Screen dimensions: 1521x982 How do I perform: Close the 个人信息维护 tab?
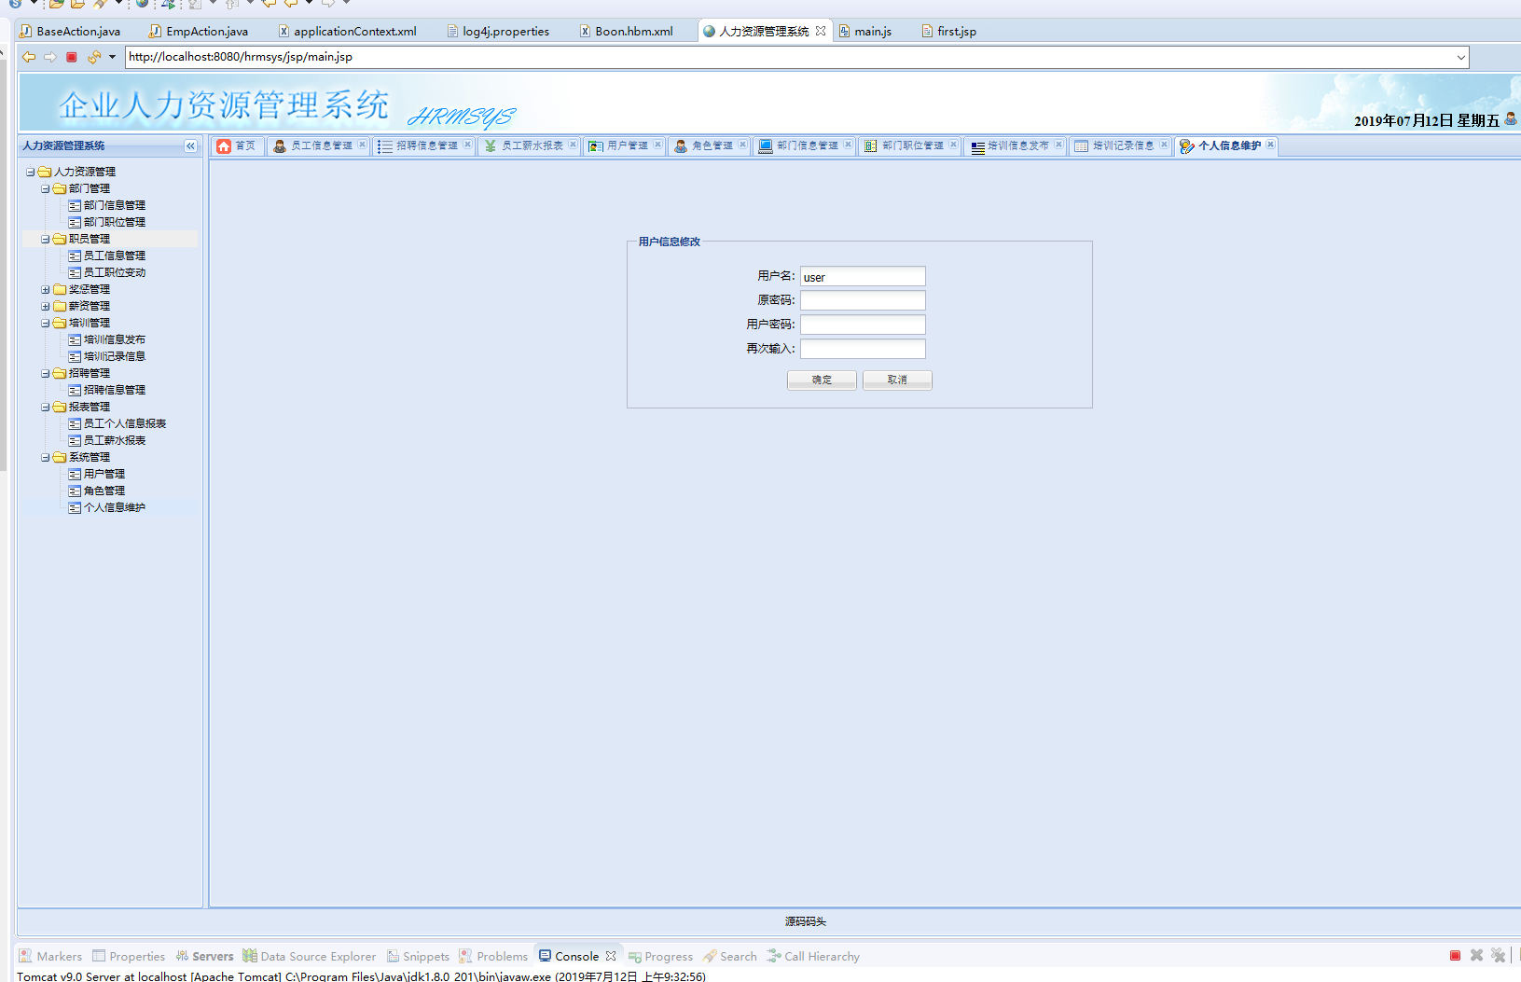pos(1271,145)
